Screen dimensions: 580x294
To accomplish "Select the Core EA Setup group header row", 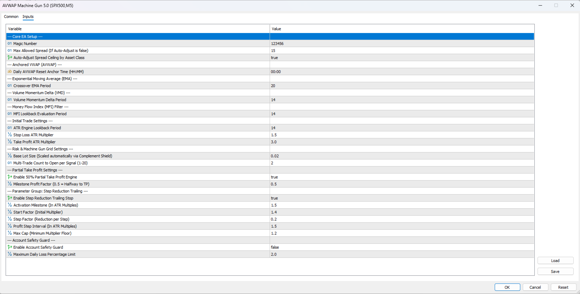I will click(270, 37).
